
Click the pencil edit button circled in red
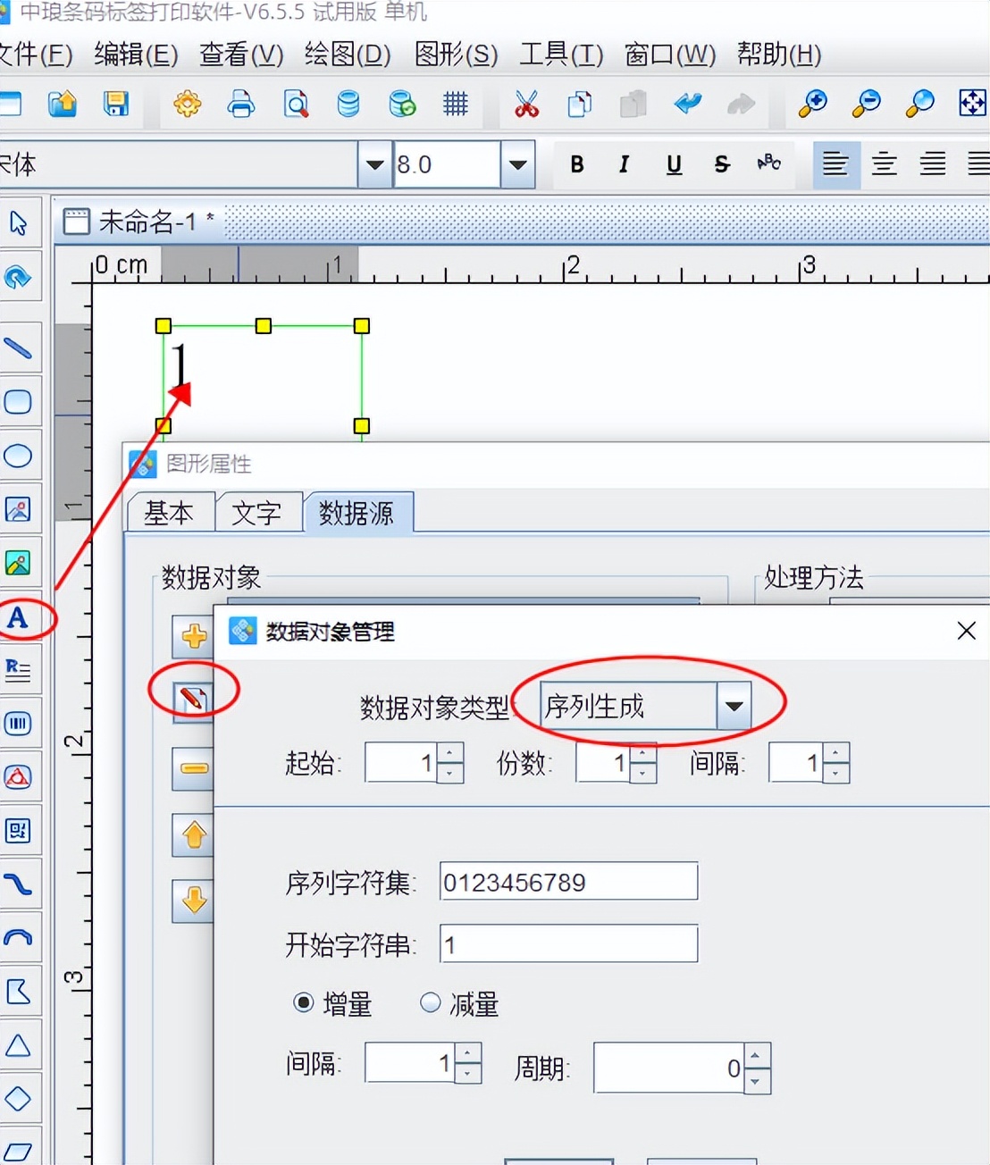tap(193, 701)
